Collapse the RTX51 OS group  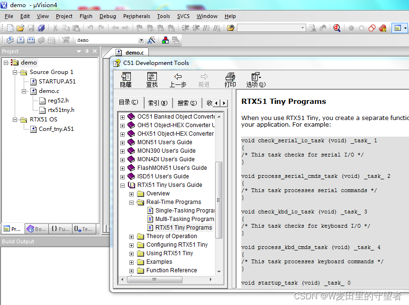[15, 120]
